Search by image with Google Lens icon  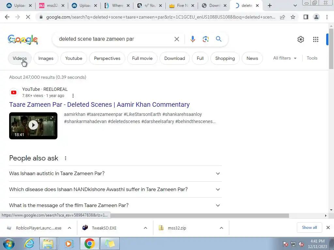[x=205, y=39]
